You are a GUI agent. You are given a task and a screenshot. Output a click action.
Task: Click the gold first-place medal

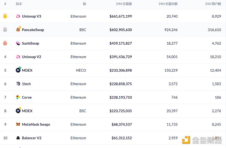tap(5, 16)
